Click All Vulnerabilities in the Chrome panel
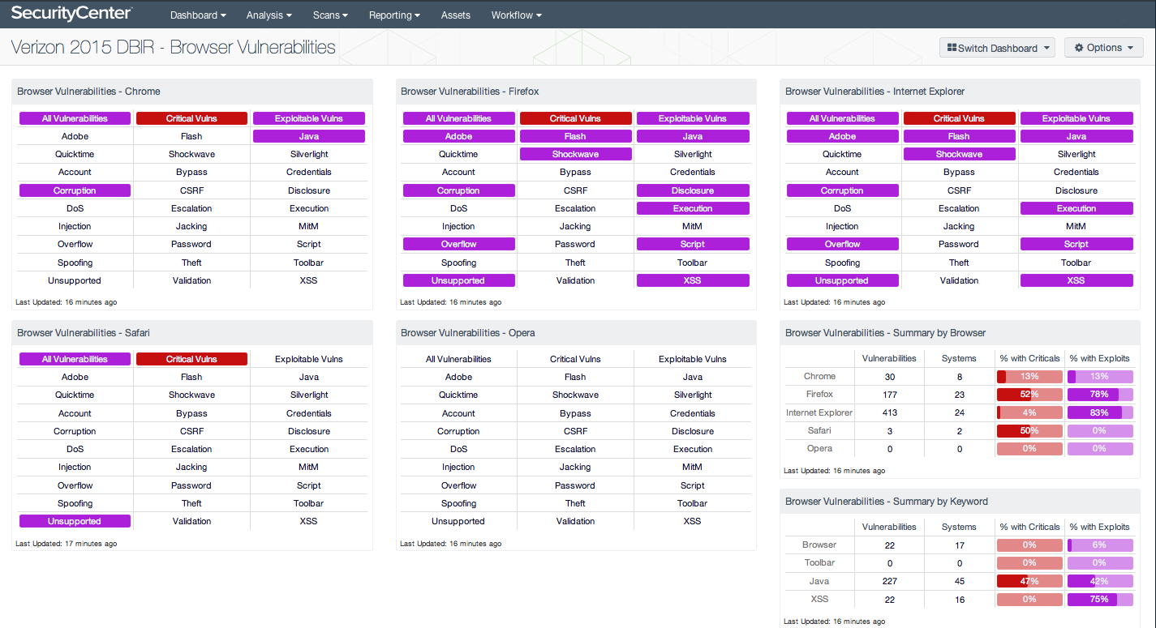 75,118
